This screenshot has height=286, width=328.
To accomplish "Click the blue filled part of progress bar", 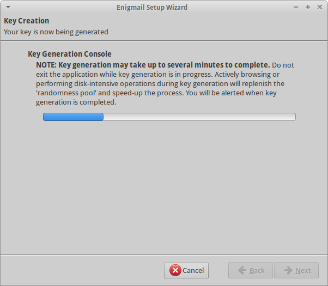I will pyautogui.click(x=73, y=117).
